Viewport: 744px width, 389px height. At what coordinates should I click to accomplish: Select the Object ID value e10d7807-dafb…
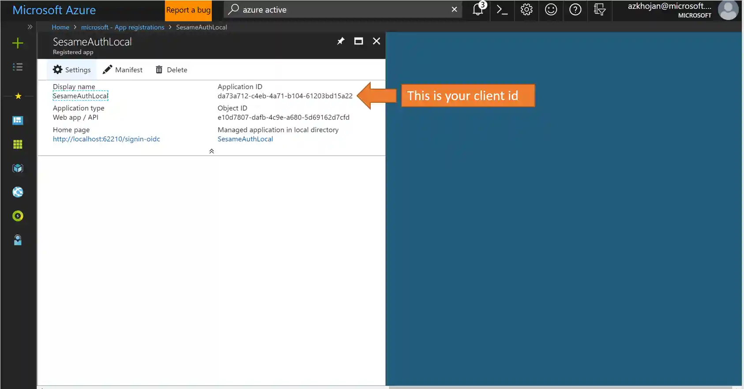tap(283, 117)
